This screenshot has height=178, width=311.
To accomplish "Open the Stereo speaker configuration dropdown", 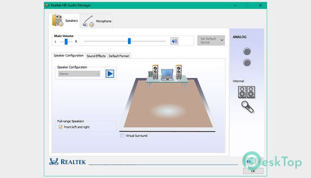I will tap(79, 74).
